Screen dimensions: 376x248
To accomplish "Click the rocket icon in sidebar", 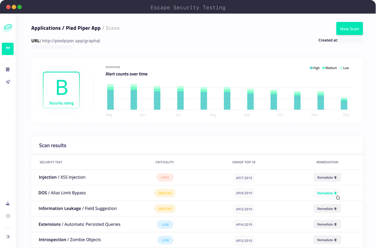I will pos(8,82).
